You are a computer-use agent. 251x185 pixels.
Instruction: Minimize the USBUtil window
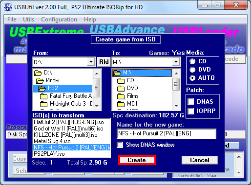[205, 5]
